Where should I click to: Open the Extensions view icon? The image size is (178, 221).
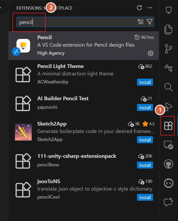168,126
